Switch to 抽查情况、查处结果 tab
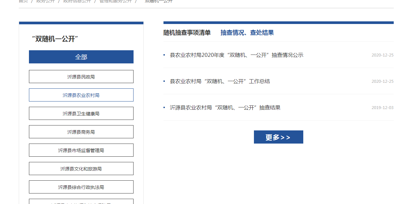 coord(247,33)
